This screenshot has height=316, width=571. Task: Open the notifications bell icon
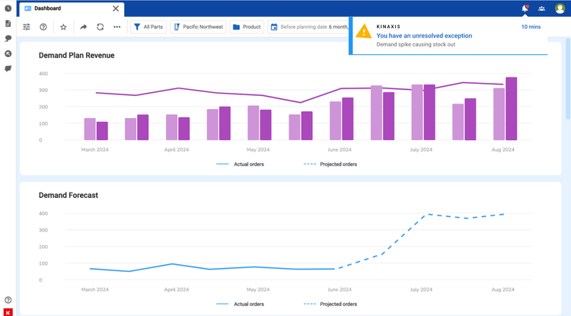[525, 8]
